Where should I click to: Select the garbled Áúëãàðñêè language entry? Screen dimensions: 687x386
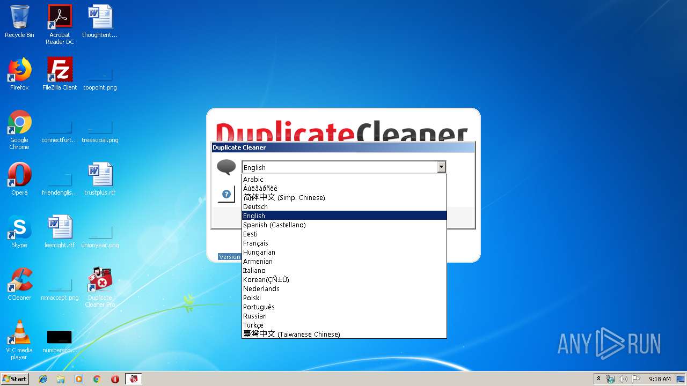tap(344, 188)
